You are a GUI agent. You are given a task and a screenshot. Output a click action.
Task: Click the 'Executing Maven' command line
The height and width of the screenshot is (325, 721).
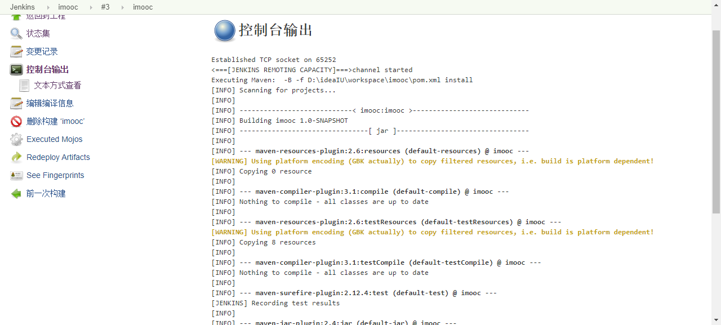click(342, 80)
